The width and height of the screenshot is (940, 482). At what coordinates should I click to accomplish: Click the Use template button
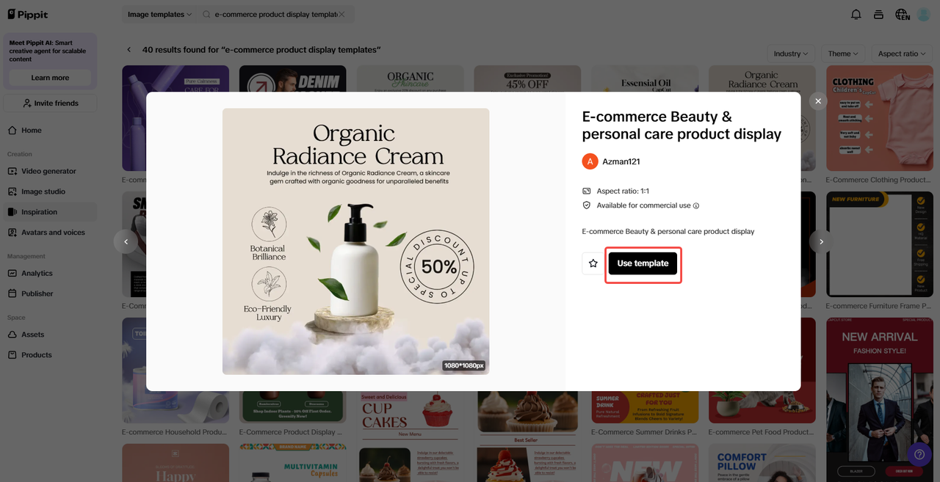(643, 263)
